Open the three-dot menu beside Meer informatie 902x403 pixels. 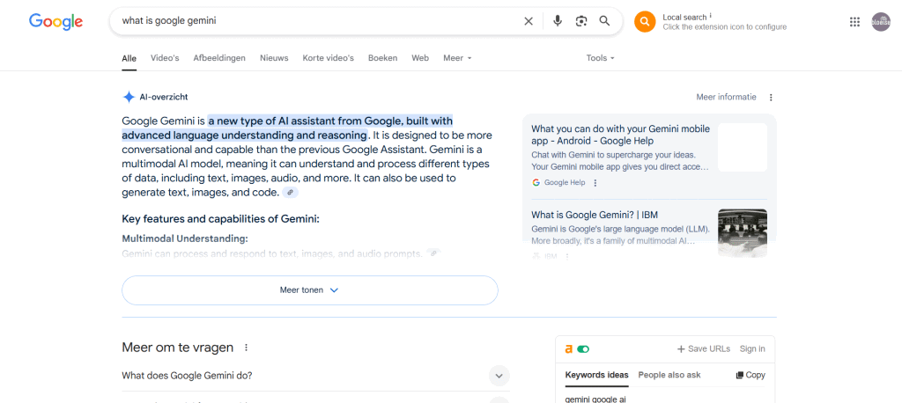click(772, 98)
